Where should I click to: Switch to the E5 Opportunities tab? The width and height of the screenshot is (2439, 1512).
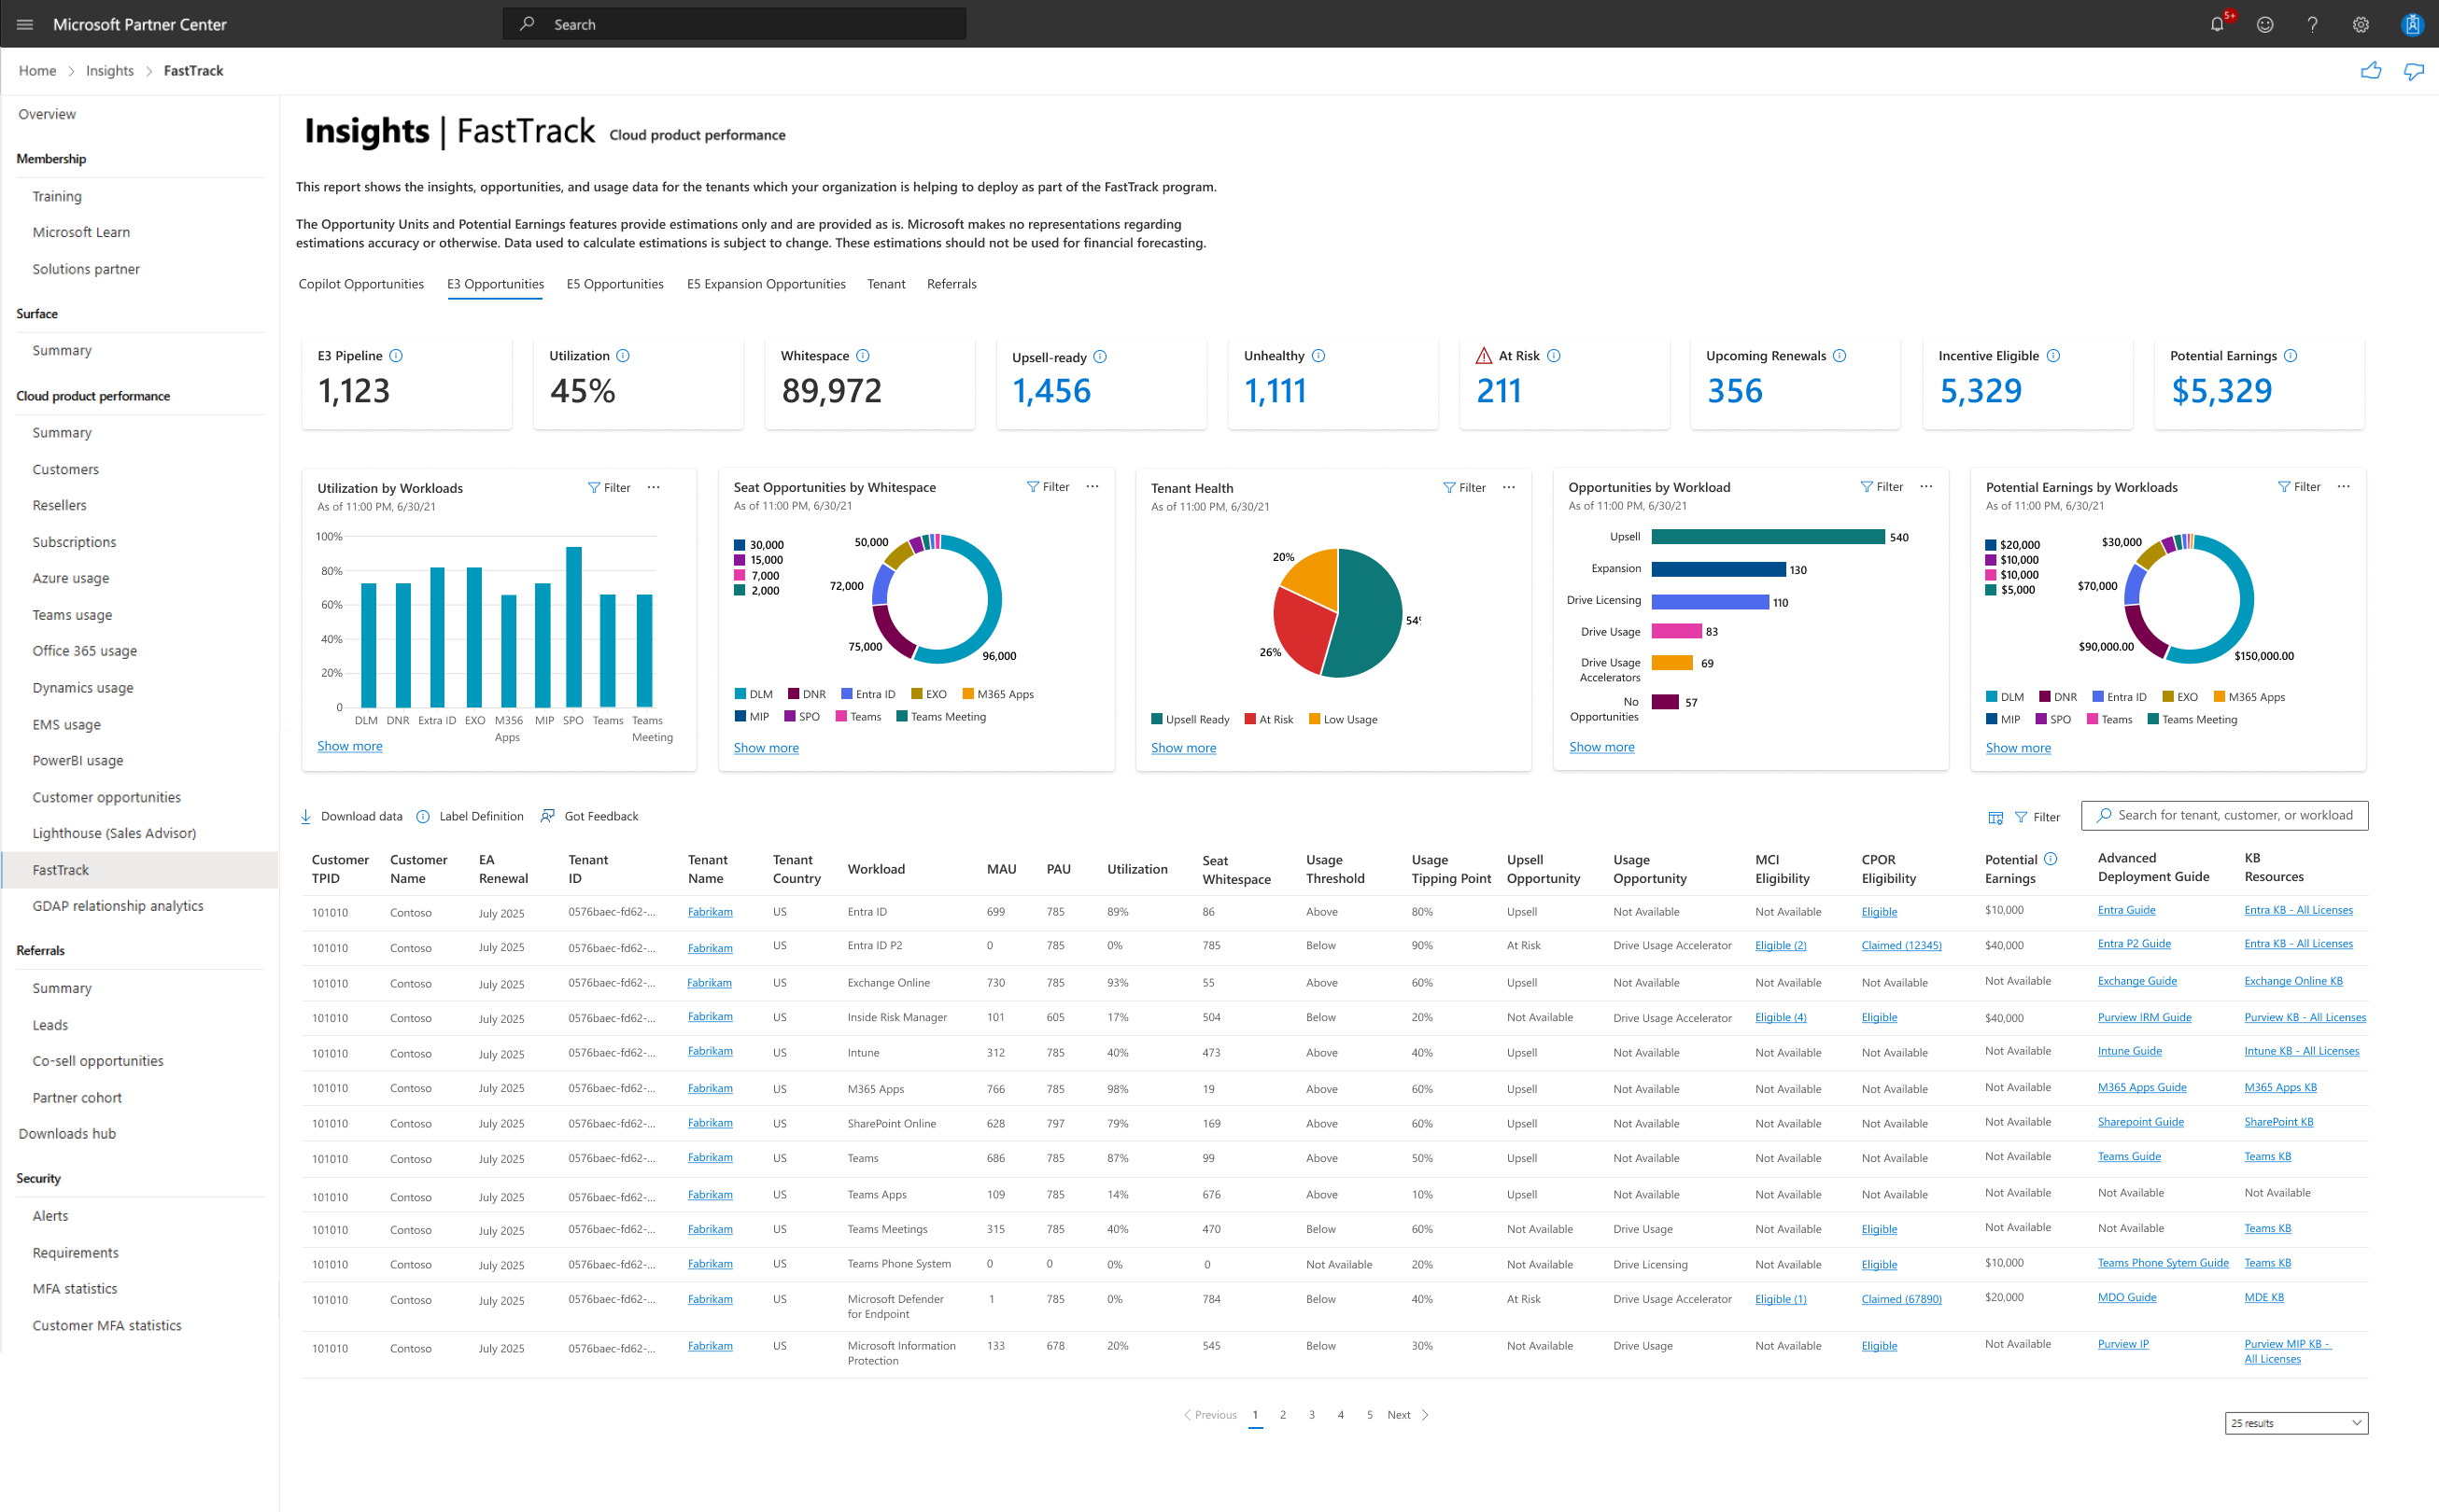(x=614, y=284)
